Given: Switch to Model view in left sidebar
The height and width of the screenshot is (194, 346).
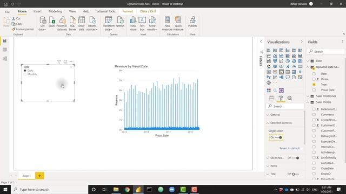Looking at the screenshot, I should (5, 59).
